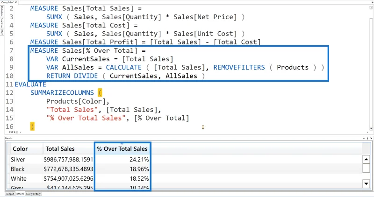Click the CALCULATE function in line 9

click(123, 67)
